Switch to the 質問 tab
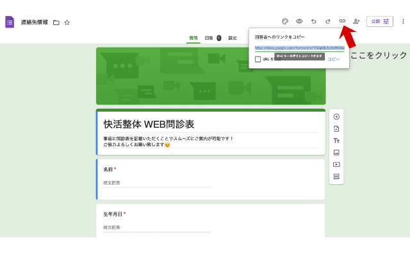410x276 pixels. tap(193, 38)
